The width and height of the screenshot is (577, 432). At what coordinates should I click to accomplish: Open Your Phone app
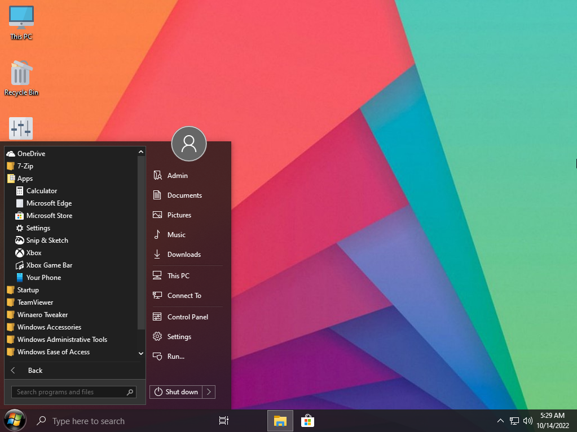[43, 278]
